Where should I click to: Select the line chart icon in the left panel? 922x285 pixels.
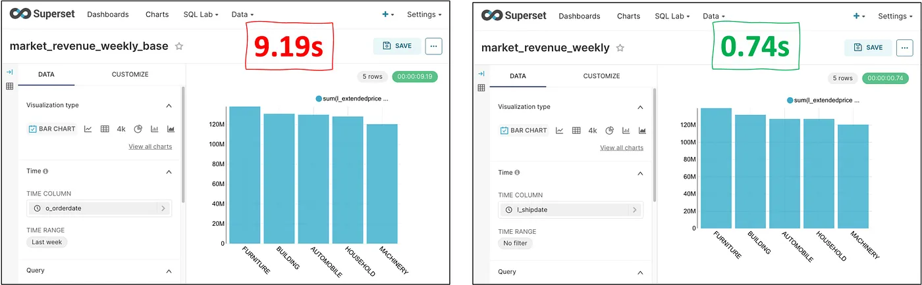click(x=88, y=129)
